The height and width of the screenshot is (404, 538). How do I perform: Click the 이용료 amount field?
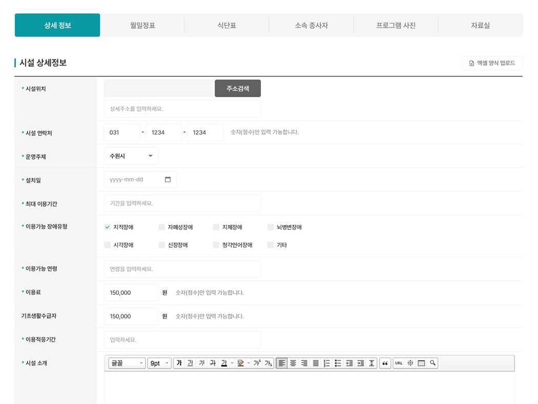pos(131,292)
